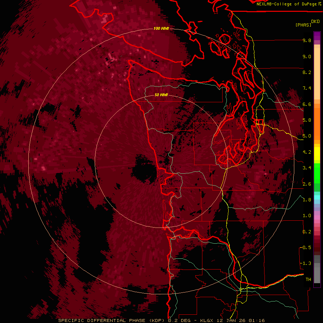This screenshot has height=323, width=323.
Task: Click the 0.2 legend value
Action: (307, 232)
